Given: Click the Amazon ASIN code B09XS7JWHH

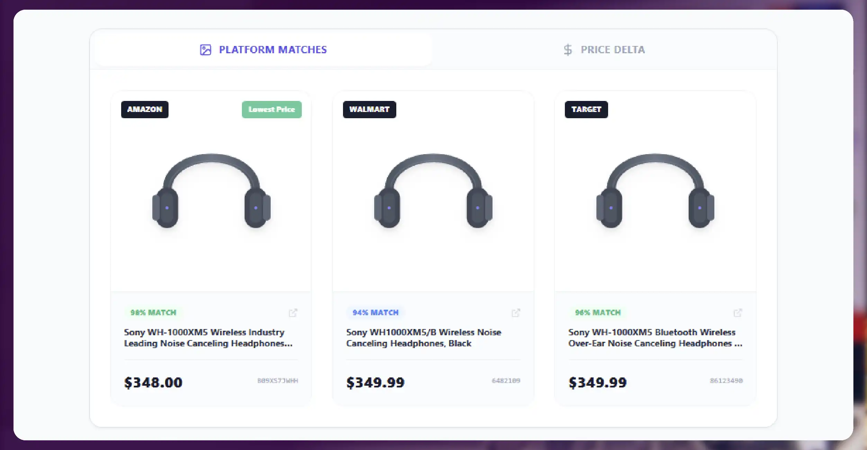Looking at the screenshot, I should point(278,381).
